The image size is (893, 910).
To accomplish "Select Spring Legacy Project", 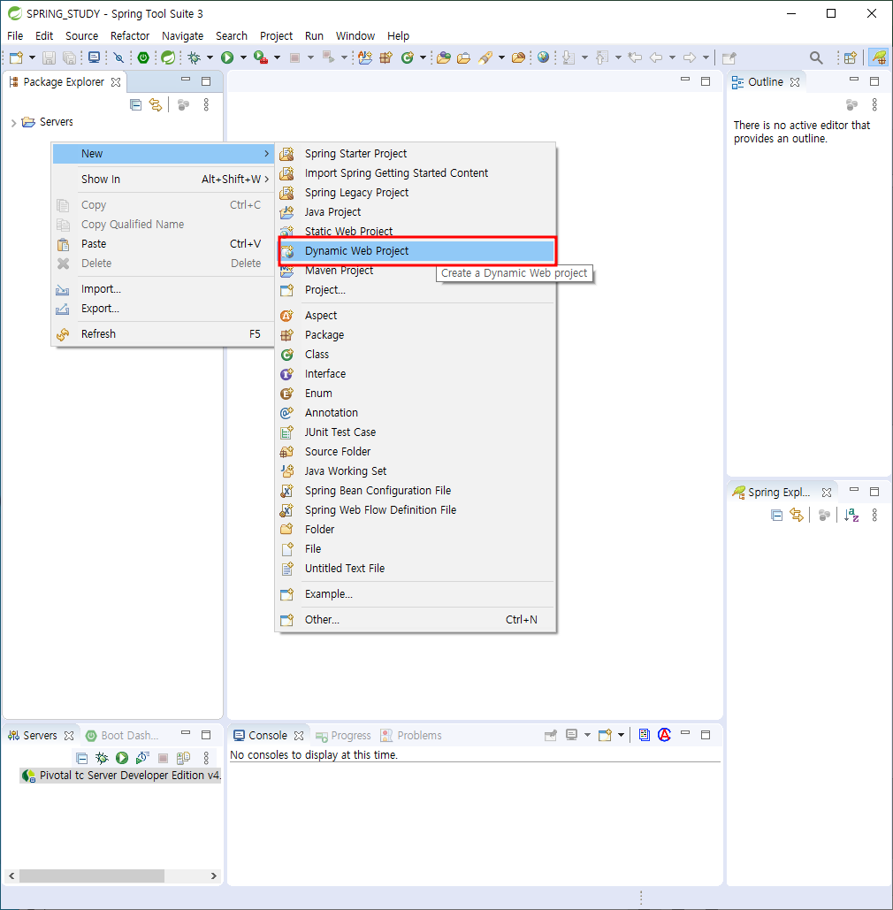I will click(x=416, y=193).
